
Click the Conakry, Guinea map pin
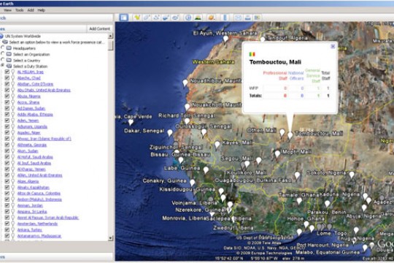(193, 183)
